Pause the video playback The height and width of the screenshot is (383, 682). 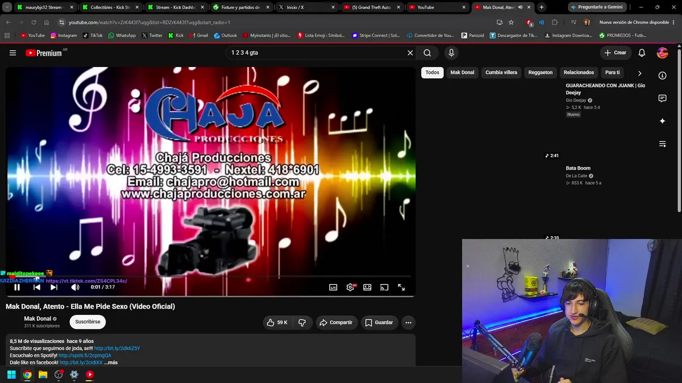point(17,287)
